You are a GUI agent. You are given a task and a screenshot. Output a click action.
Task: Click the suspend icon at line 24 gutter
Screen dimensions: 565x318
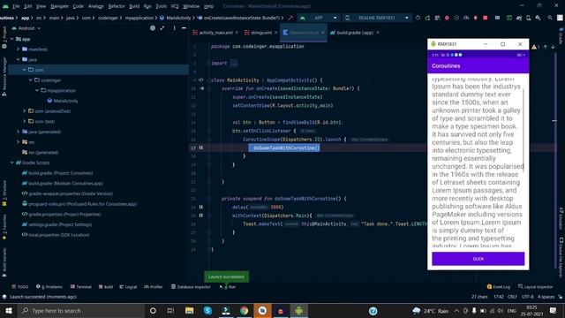(201, 207)
